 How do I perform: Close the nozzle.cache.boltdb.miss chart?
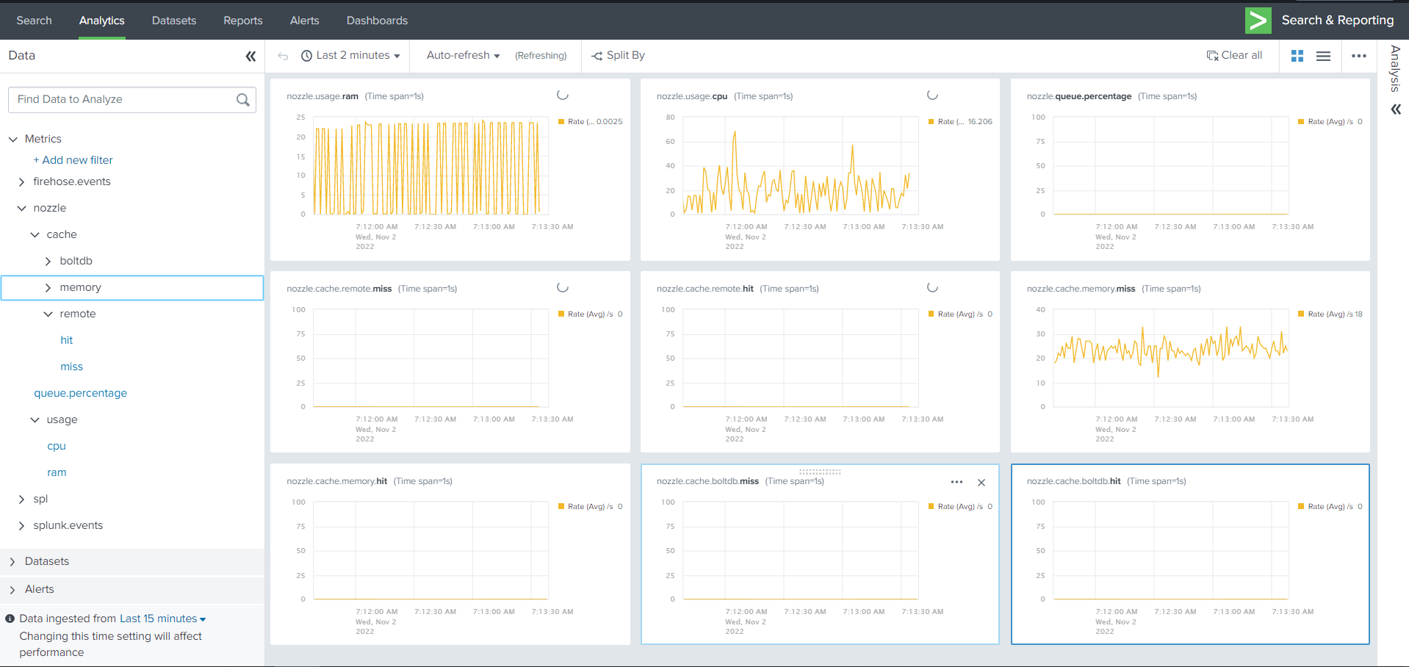tap(981, 483)
